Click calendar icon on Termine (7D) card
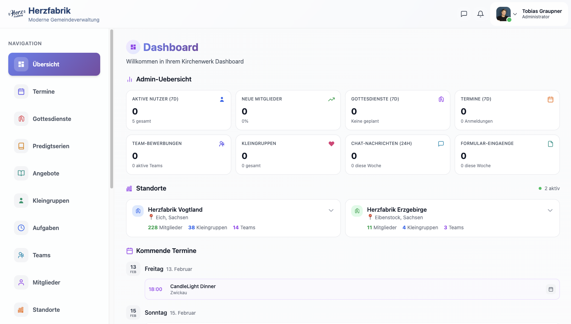Image resolution: width=571 pixels, height=324 pixels. (551, 99)
